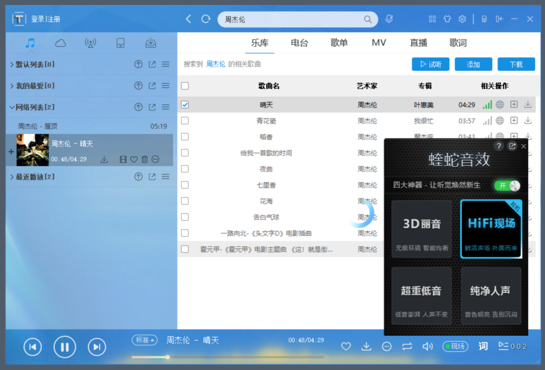
Task: Switch to the 电台 tab
Action: click(x=300, y=43)
